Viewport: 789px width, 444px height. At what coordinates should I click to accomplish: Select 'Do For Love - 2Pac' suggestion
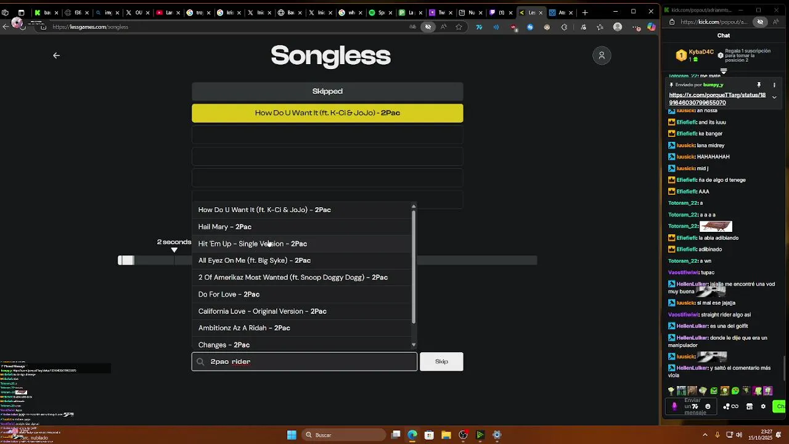[302, 294]
